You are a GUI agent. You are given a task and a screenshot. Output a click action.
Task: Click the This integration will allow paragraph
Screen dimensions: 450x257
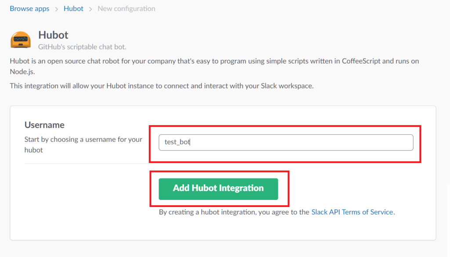click(x=162, y=86)
